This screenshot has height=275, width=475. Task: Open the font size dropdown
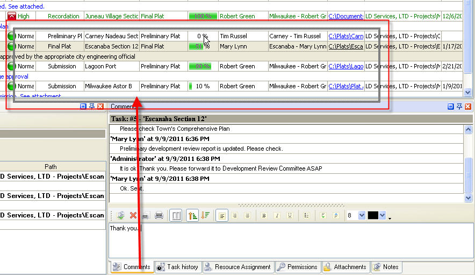coord(361,215)
